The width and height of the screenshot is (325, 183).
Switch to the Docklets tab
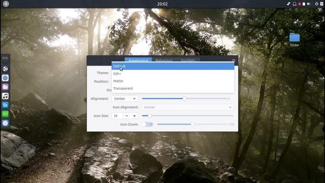coord(188,60)
